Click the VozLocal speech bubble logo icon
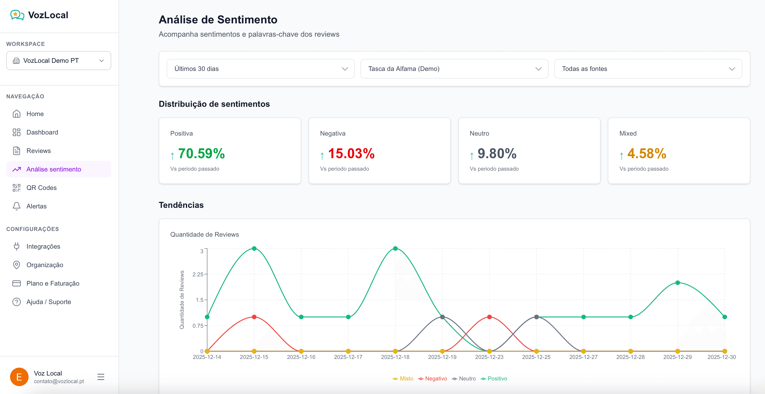This screenshot has width=765, height=394. (17, 15)
